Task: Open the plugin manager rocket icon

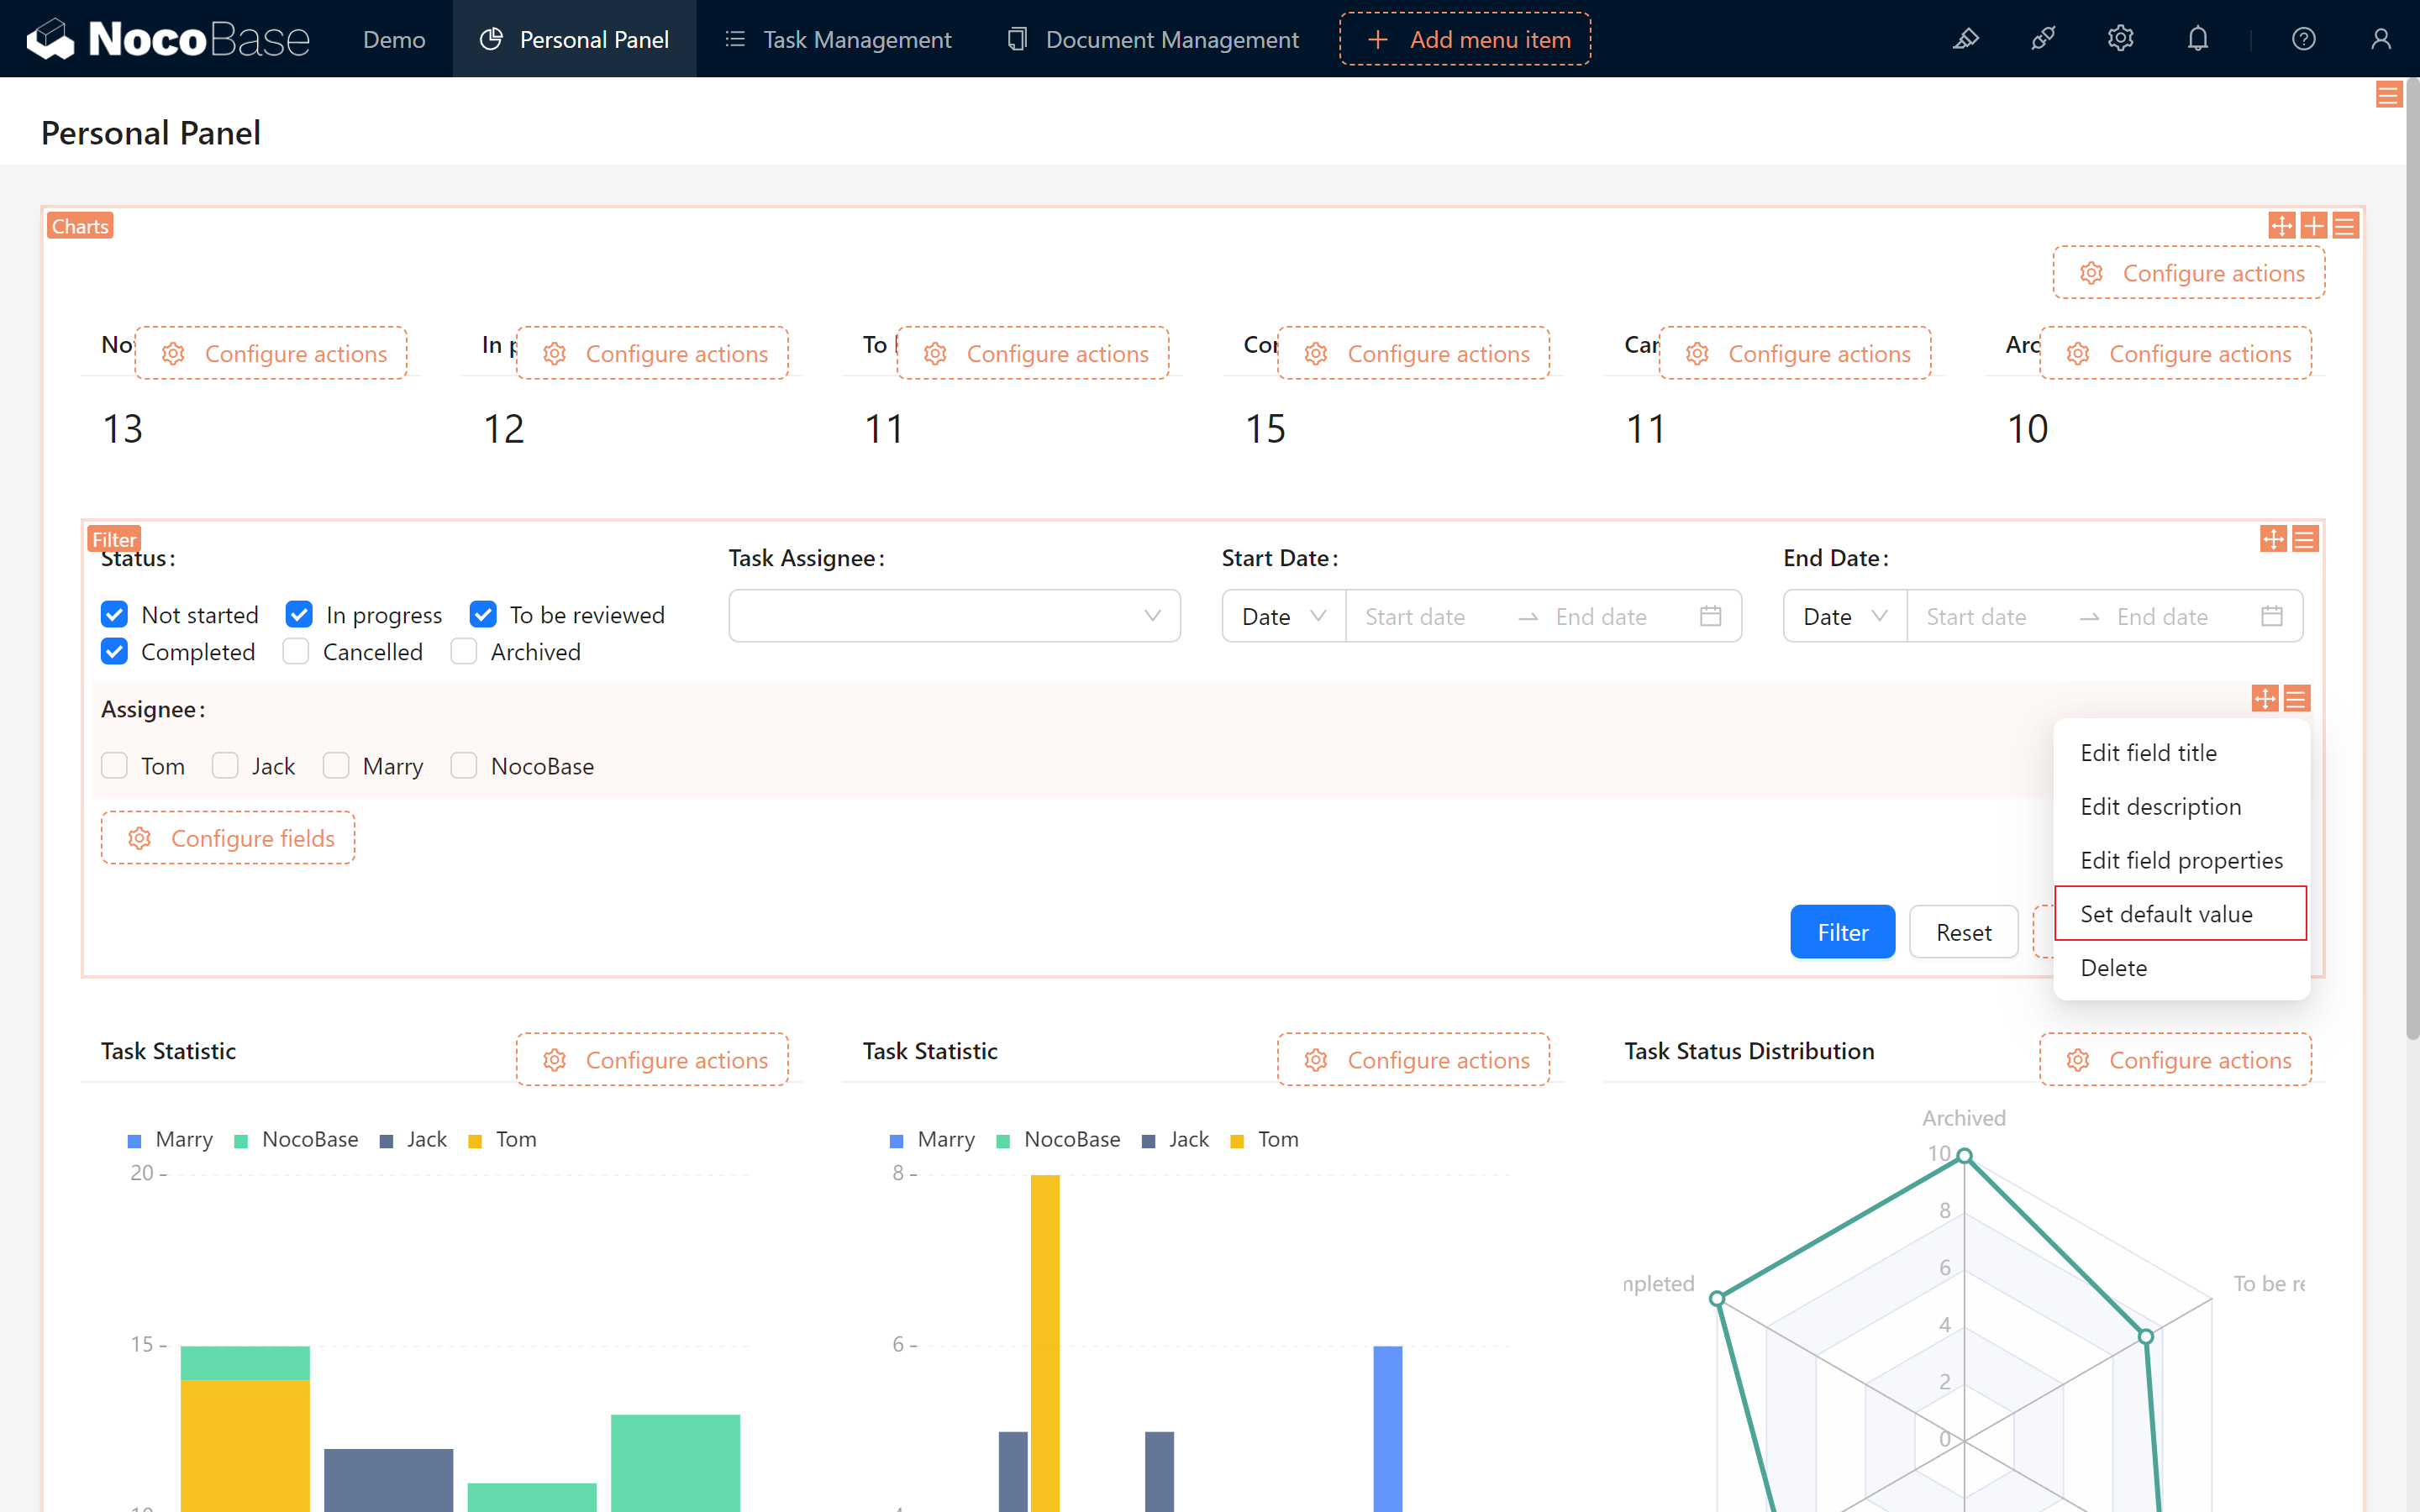Action: coord(2043,39)
